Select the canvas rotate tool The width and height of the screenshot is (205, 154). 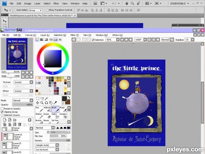coord(46,103)
